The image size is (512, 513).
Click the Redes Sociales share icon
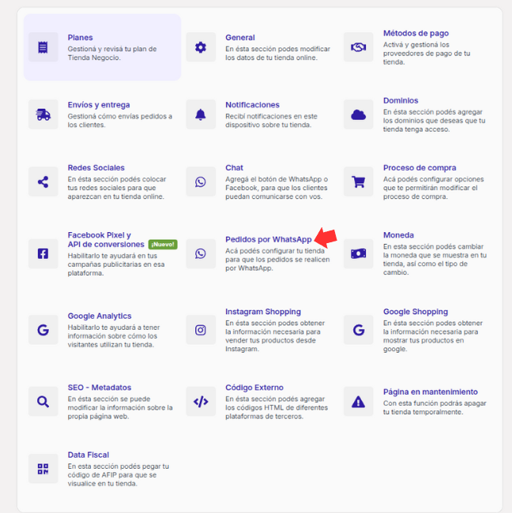click(43, 182)
